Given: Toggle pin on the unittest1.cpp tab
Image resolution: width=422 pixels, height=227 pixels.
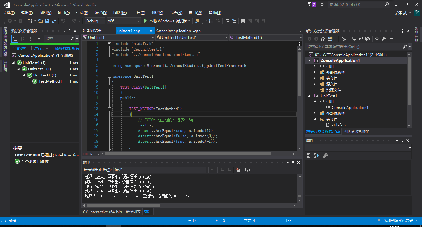Looking at the screenshot, I should [x=146, y=31].
